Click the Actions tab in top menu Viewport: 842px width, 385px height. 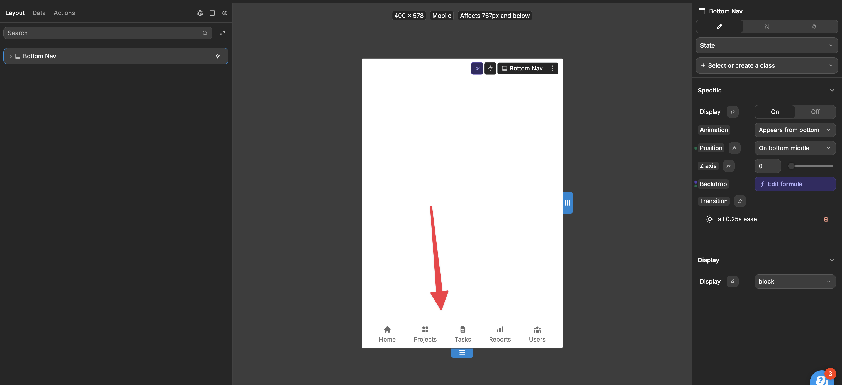(x=64, y=12)
